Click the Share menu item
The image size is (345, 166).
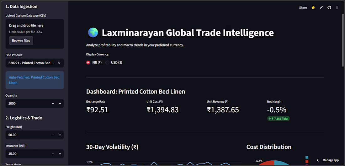[303, 8]
